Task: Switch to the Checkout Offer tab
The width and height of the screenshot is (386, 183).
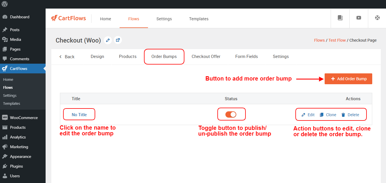Action: point(206,57)
